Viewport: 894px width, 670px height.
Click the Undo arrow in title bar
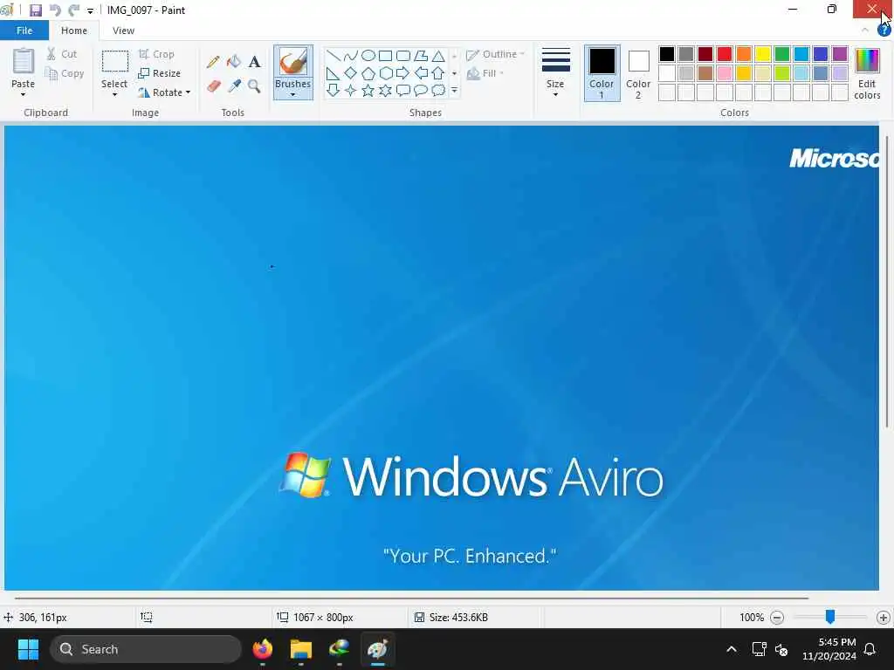pos(55,10)
